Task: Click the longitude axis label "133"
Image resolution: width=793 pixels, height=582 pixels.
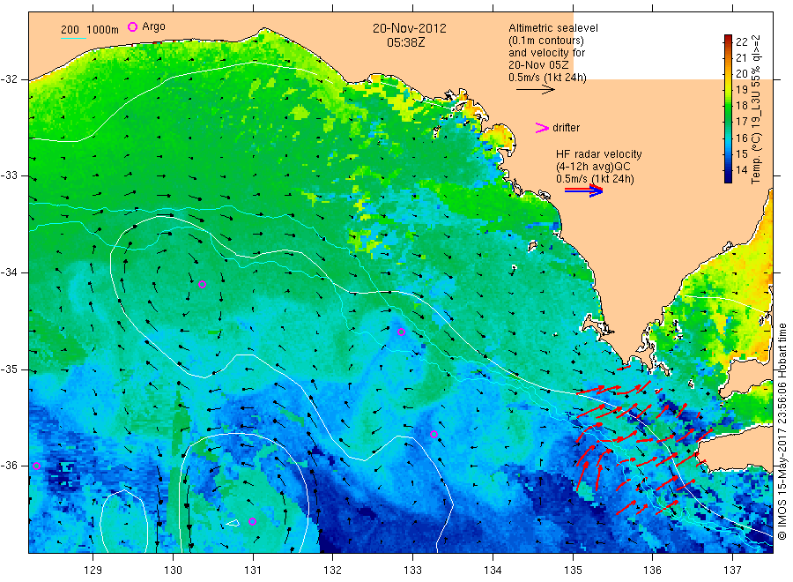Action: pyautogui.click(x=412, y=571)
